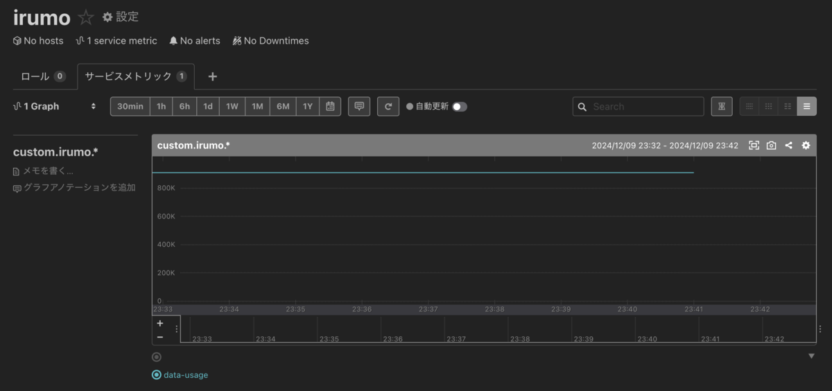Image resolution: width=832 pixels, height=391 pixels.
Task: Click No alerts status
Action: point(195,41)
